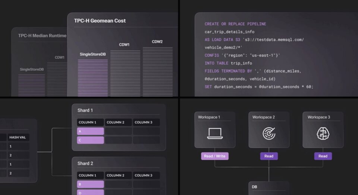
Task: Click the CREATE OR REPLACE PIPELINE code line
Action: [x=235, y=24]
